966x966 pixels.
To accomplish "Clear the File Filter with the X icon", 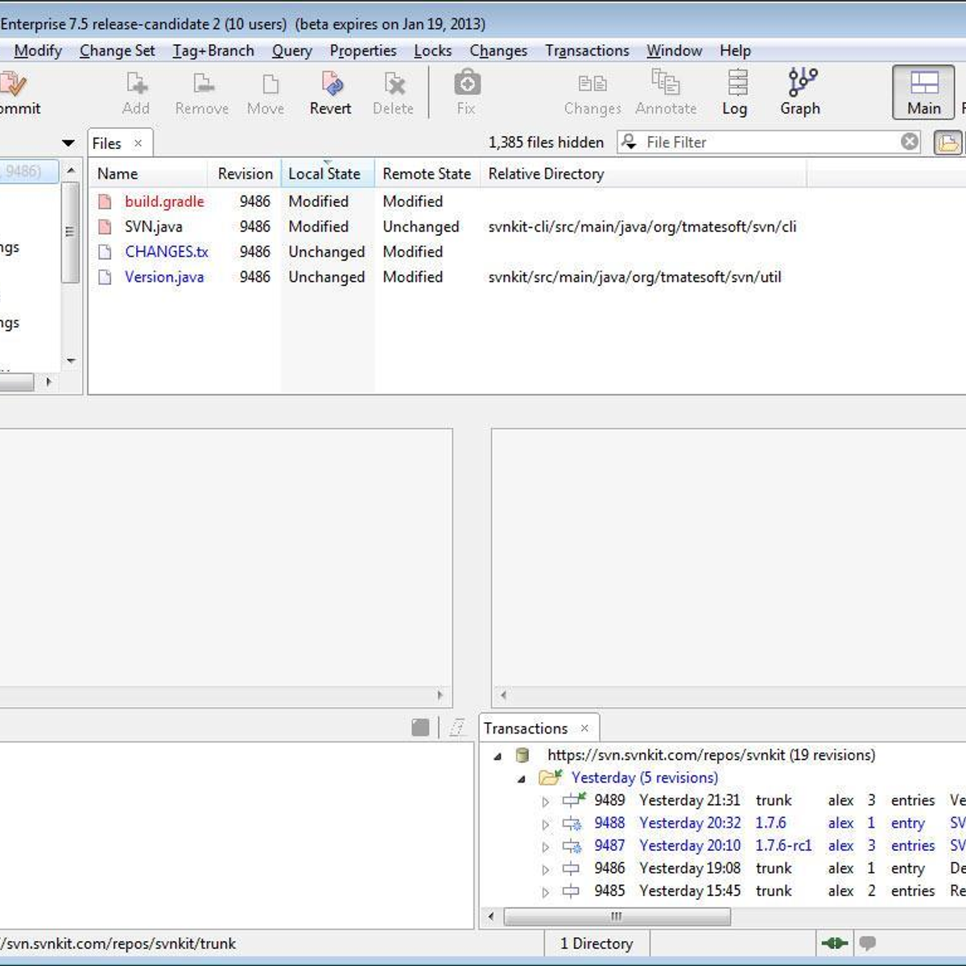I will (910, 142).
